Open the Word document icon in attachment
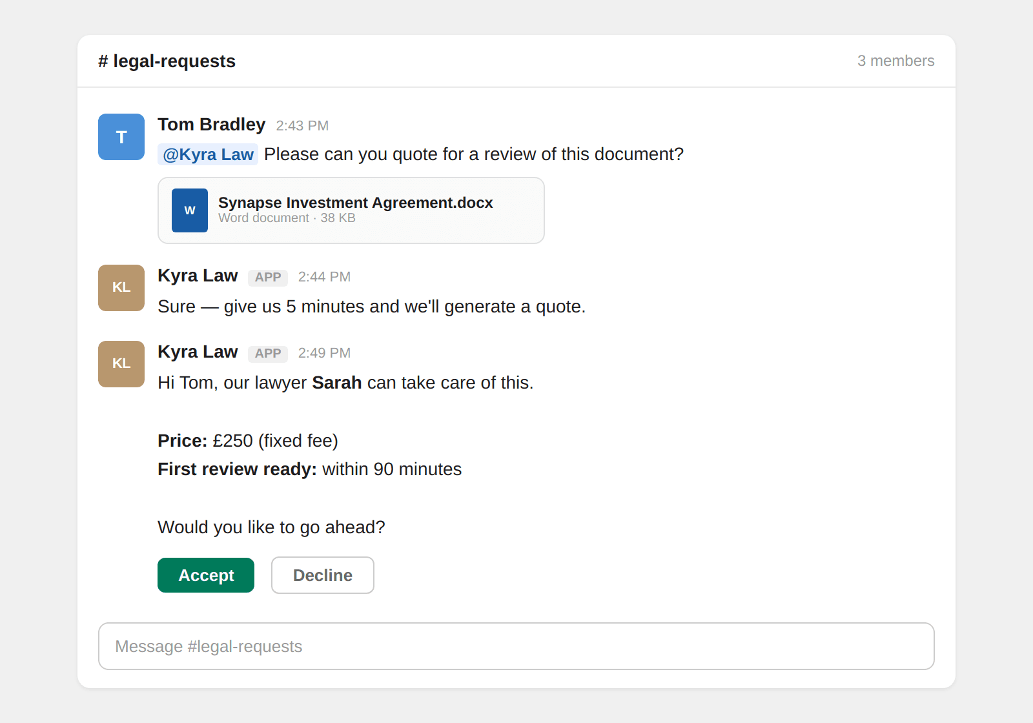 coord(189,210)
